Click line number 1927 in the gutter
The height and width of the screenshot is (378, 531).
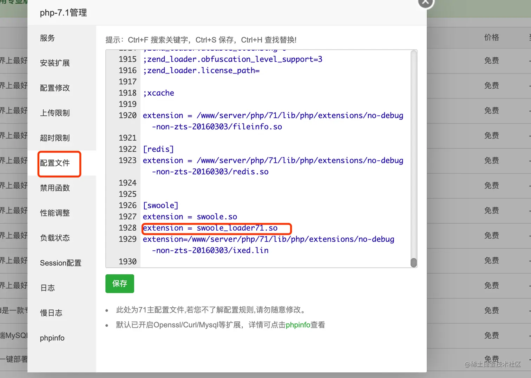127,217
